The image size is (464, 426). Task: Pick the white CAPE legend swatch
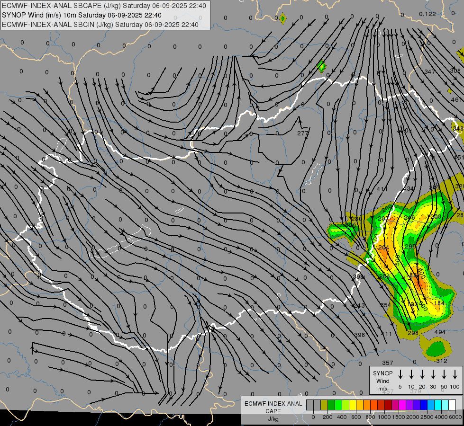(452, 405)
